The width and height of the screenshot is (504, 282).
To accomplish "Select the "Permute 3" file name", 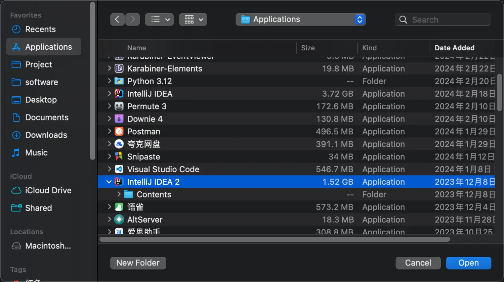I will point(147,106).
